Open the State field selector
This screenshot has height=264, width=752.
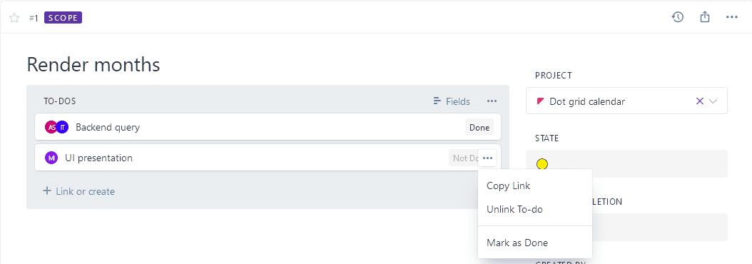pos(626,163)
